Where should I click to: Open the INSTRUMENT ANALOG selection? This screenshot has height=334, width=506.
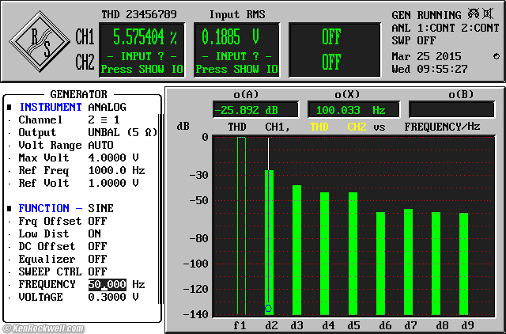pyautogui.click(x=107, y=107)
